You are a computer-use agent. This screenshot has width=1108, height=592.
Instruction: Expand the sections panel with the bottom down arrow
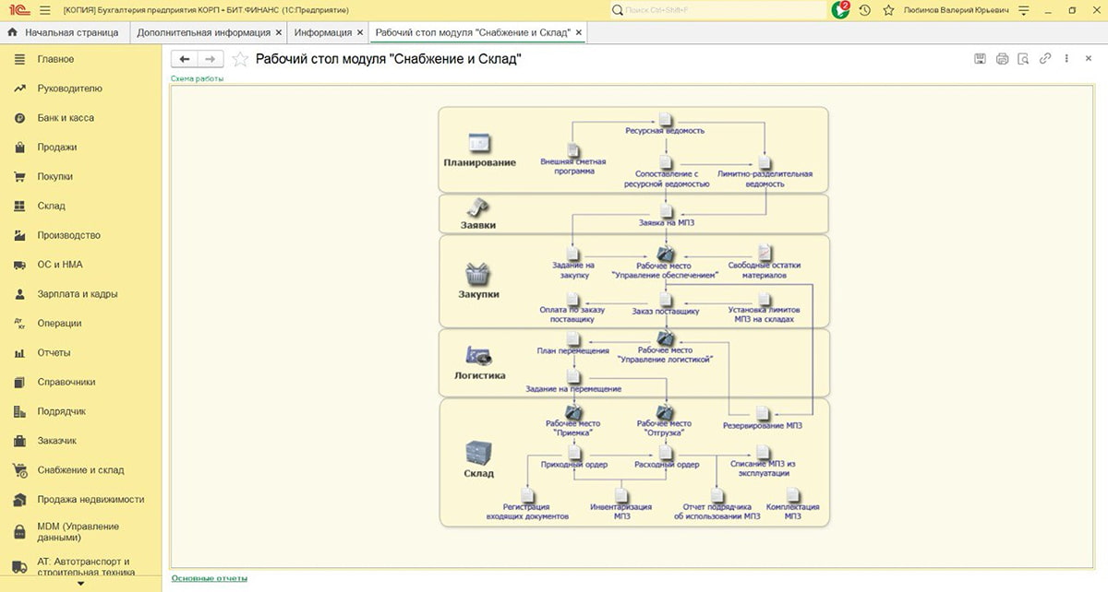(x=80, y=584)
